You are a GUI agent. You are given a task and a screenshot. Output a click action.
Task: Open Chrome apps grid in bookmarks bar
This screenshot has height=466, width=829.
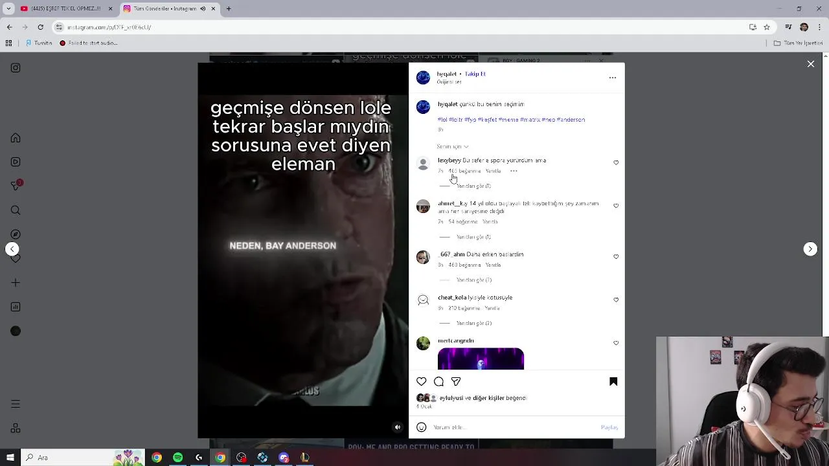tap(8, 43)
